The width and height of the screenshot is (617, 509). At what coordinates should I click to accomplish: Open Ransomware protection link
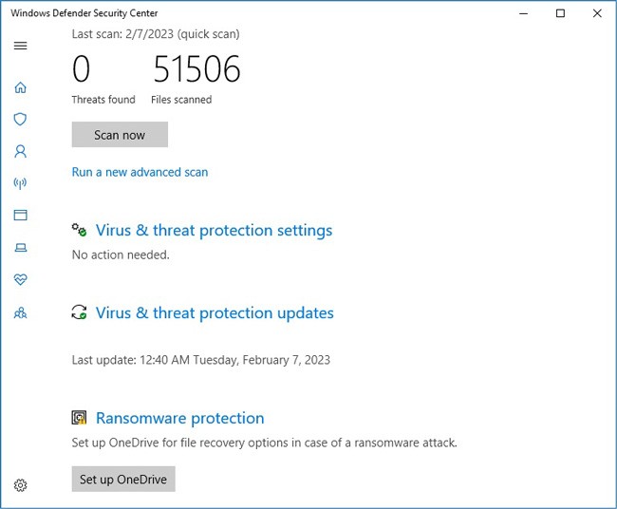click(x=180, y=418)
